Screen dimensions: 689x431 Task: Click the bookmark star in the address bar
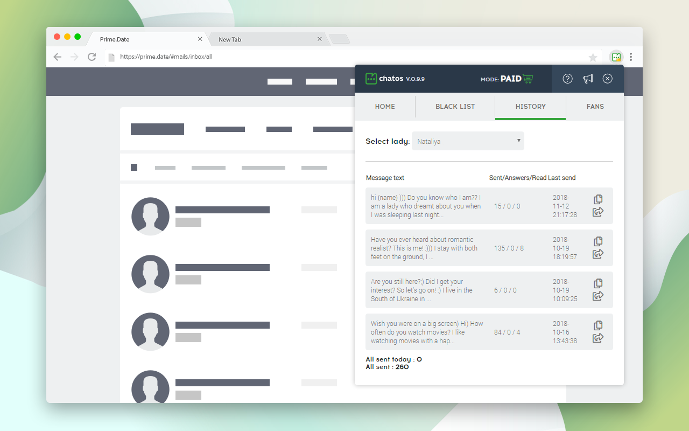point(593,57)
